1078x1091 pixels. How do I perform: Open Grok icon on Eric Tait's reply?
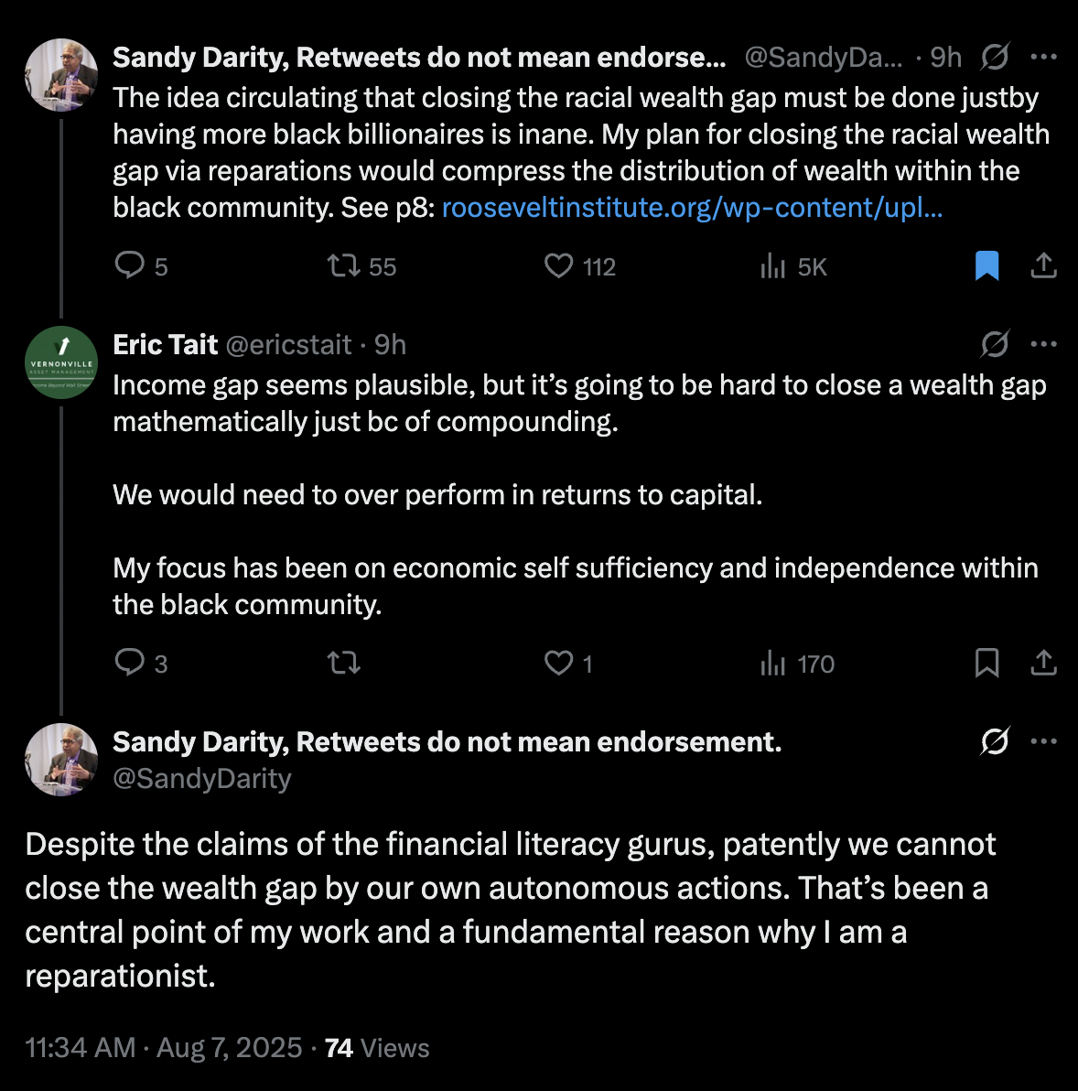[995, 344]
